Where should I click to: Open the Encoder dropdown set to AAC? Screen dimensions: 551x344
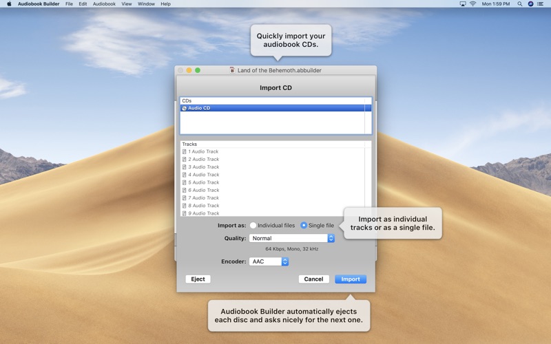point(269,261)
